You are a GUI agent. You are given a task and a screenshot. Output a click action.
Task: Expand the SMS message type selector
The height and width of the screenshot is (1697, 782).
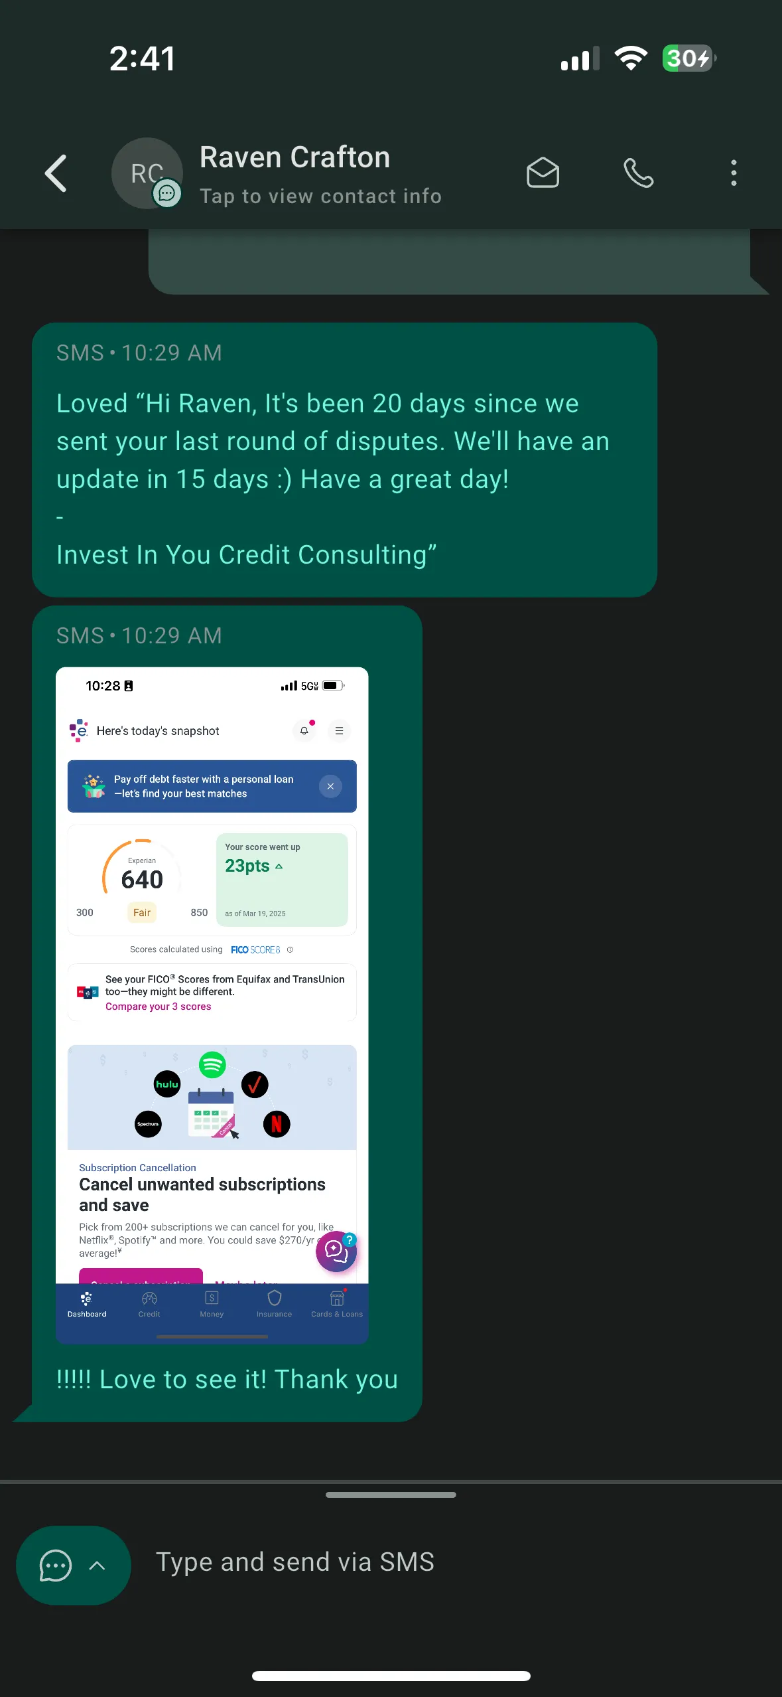pos(73,1566)
